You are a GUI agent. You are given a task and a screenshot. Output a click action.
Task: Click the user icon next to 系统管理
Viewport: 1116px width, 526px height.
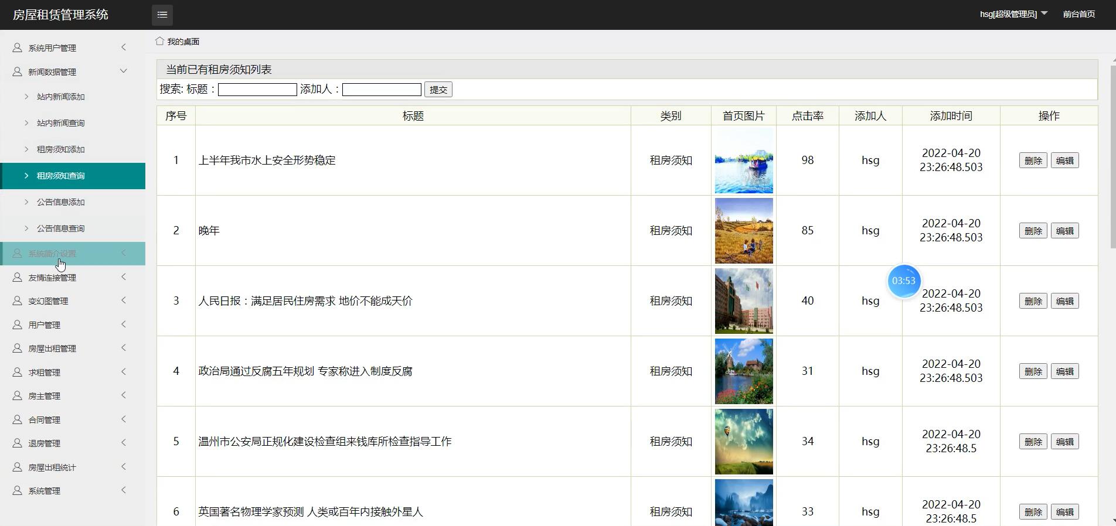(x=18, y=490)
